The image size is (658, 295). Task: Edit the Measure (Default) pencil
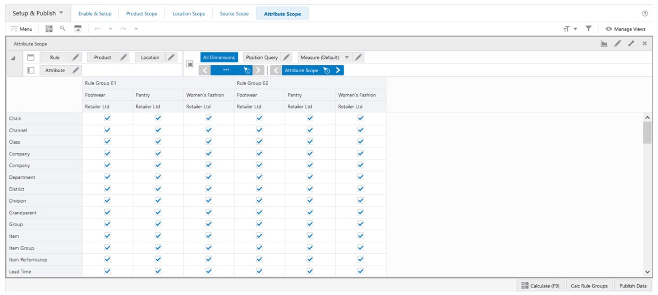click(358, 57)
